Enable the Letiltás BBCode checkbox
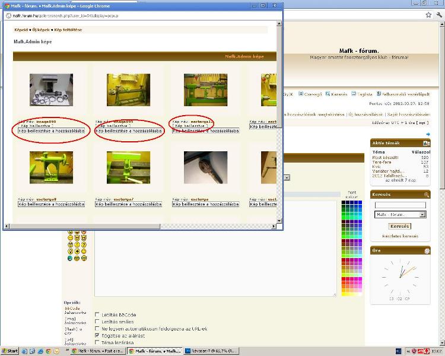 pyautogui.click(x=97, y=314)
